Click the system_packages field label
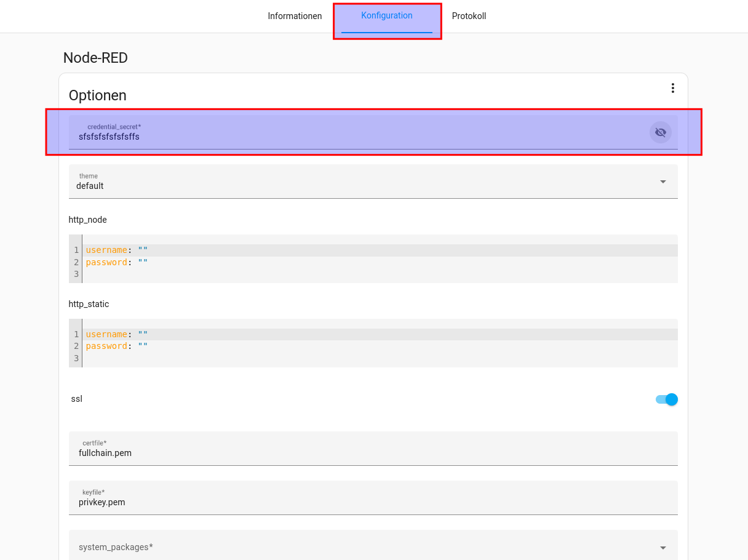The width and height of the screenshot is (748, 560). (116, 547)
